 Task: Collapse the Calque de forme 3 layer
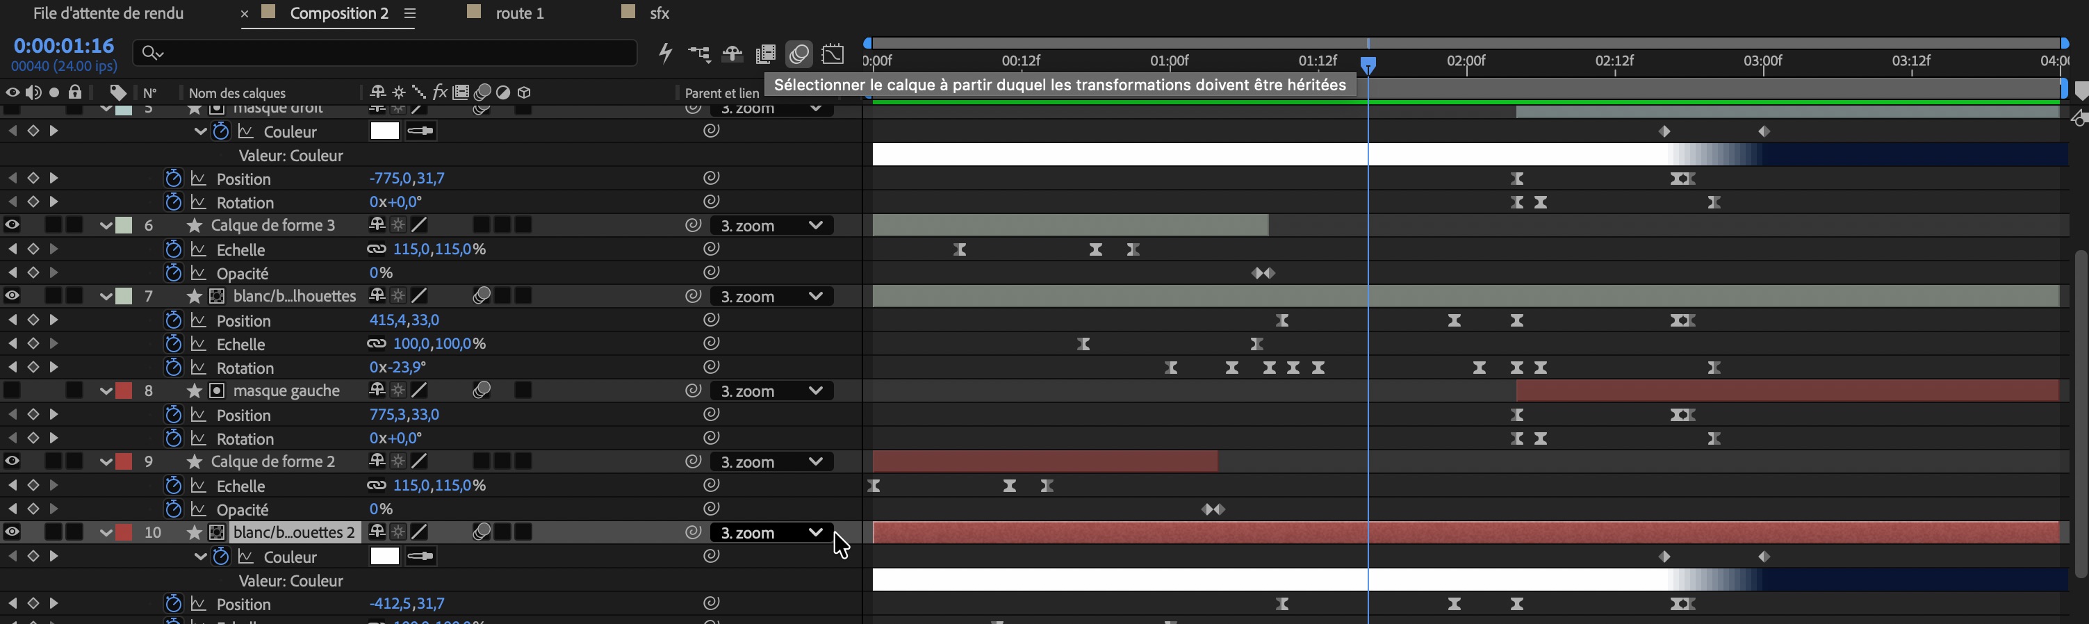click(106, 225)
